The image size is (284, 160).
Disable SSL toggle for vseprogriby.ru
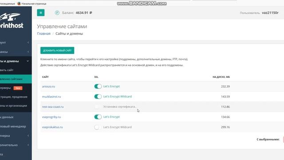(x=98, y=117)
